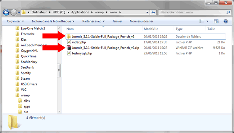Viewport: 234px width, 133px height.
Task: Create a Nouveau dossier
Action: (141, 21)
